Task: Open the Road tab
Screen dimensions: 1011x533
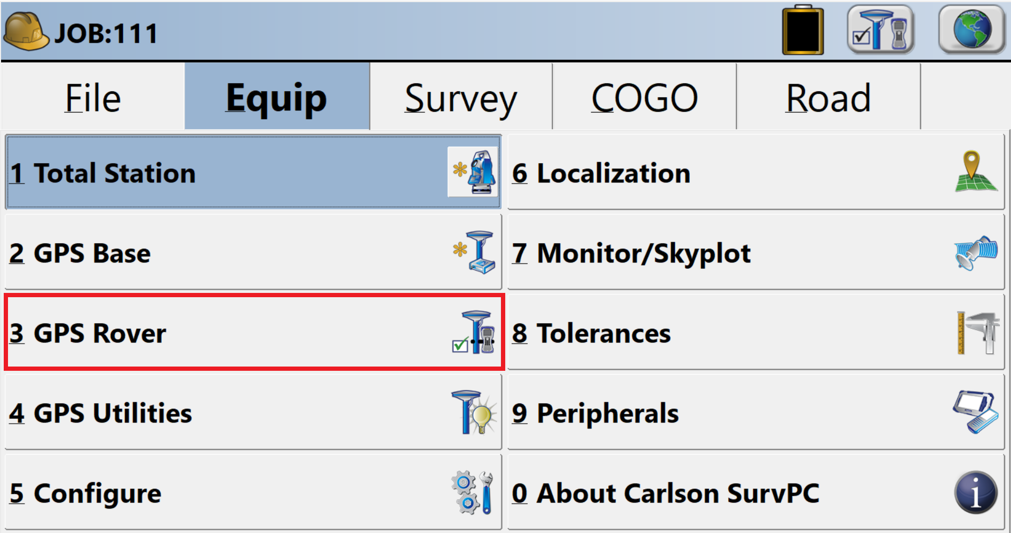Action: 829,97
